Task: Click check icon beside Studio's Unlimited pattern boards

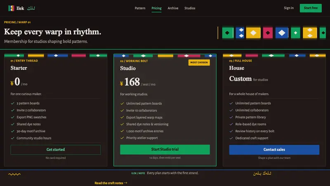Action: [122, 104]
